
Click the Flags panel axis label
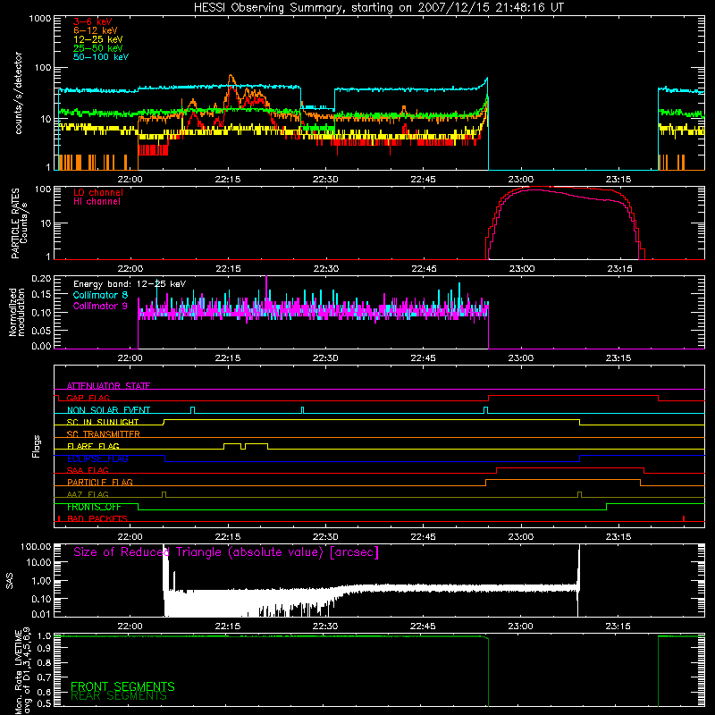coord(36,446)
